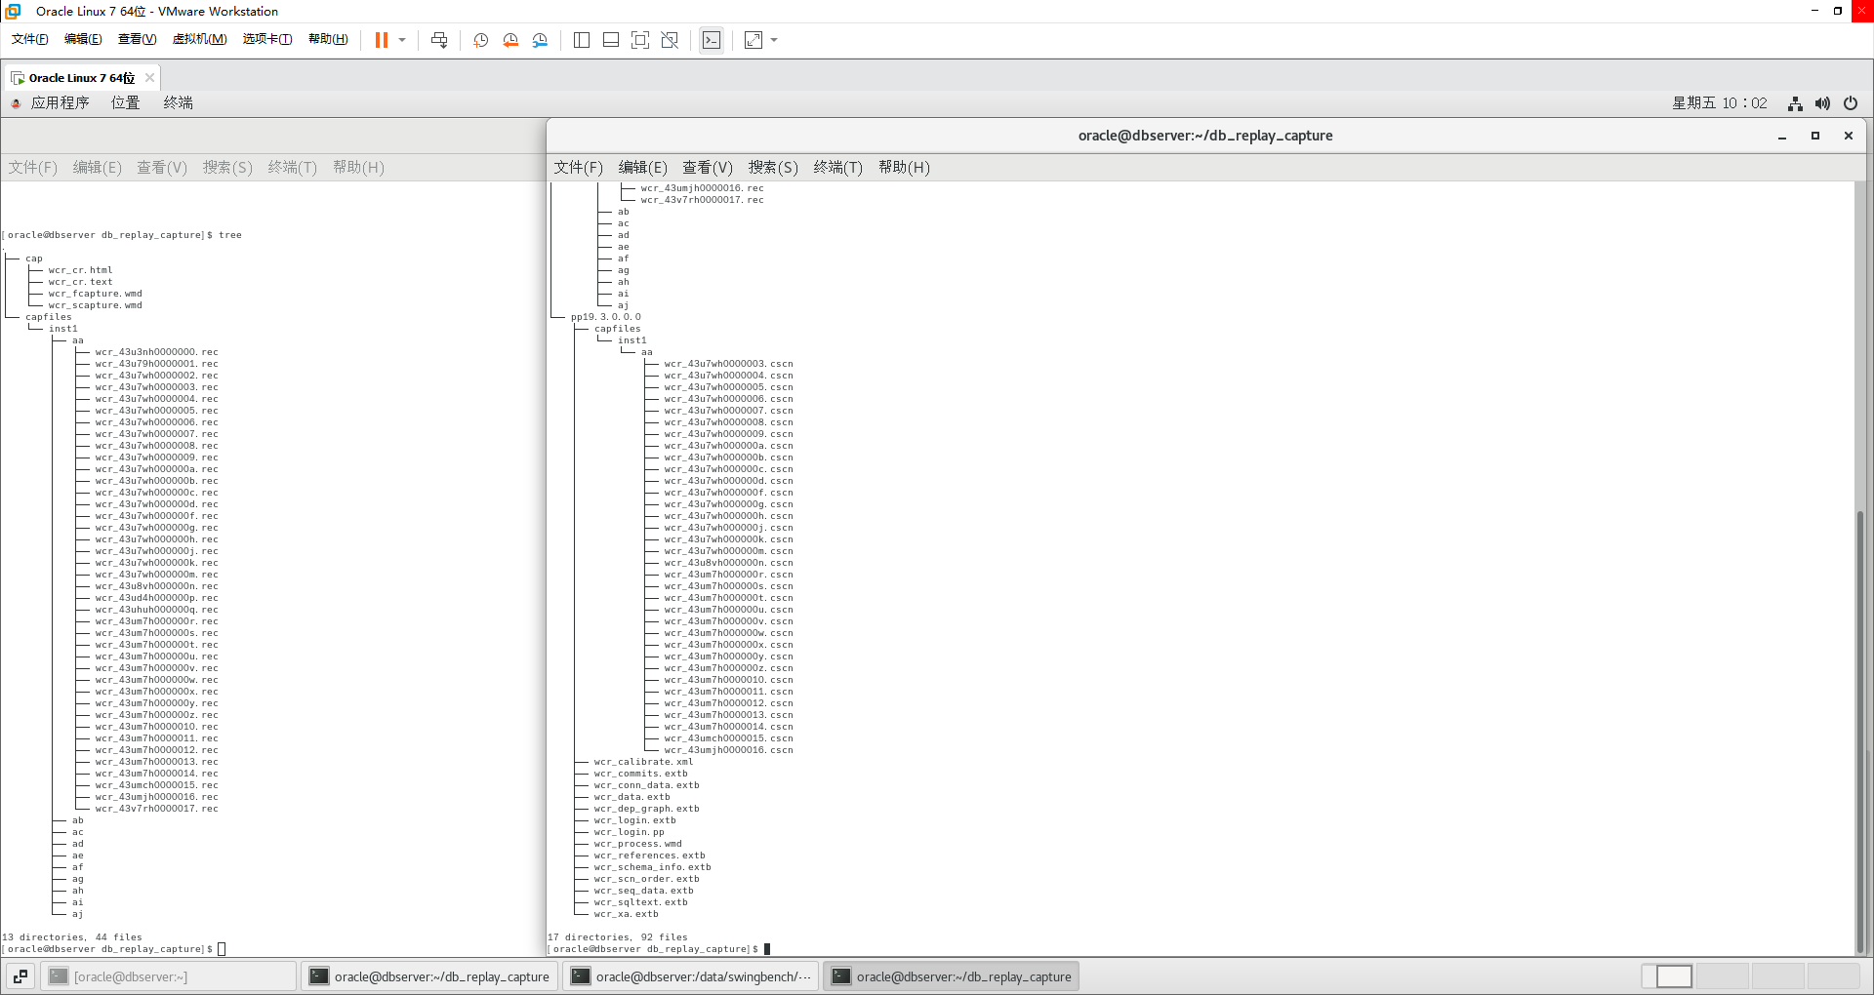Open the stretch mode dropdown arrow
Viewport: 1874px width, 995px height.
(x=774, y=40)
